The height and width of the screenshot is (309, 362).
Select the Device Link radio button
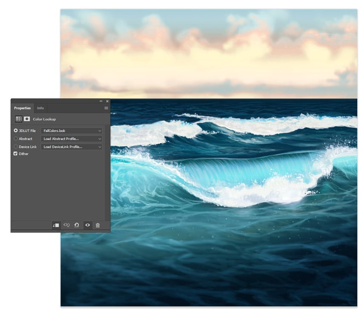point(16,147)
